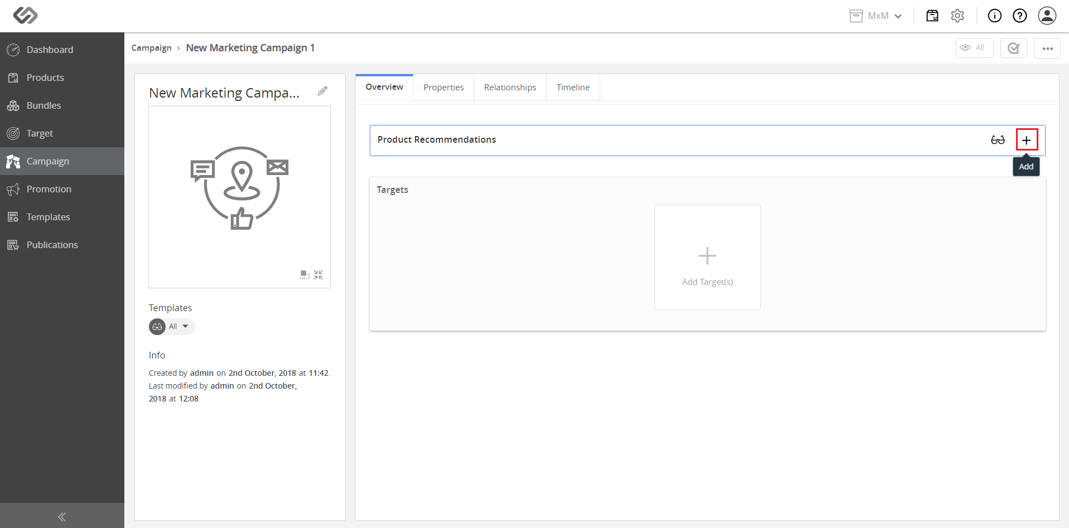The height and width of the screenshot is (528, 1069).
Task: Open Promotion in the sidebar
Action: pyautogui.click(x=62, y=189)
